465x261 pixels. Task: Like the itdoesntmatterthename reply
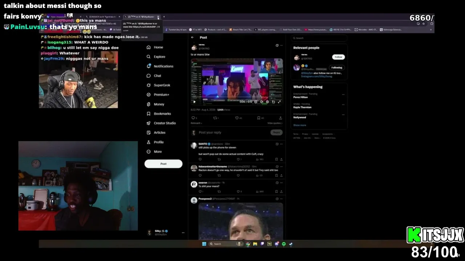tap(238, 175)
